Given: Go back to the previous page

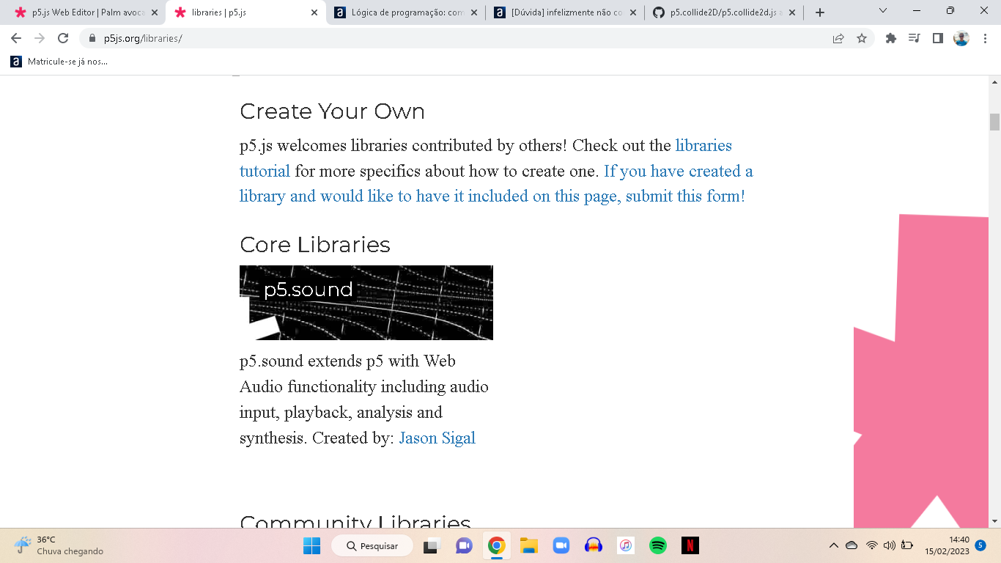Looking at the screenshot, I should click(x=16, y=38).
